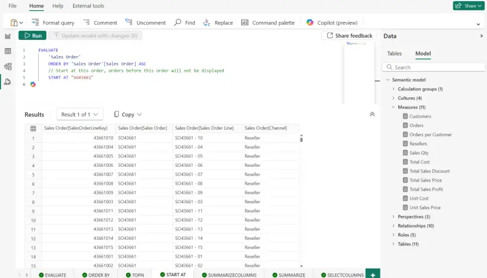Open DAX query view in the left sidebar
Image resolution: width=487 pixels, height=278 pixels.
tap(8, 82)
